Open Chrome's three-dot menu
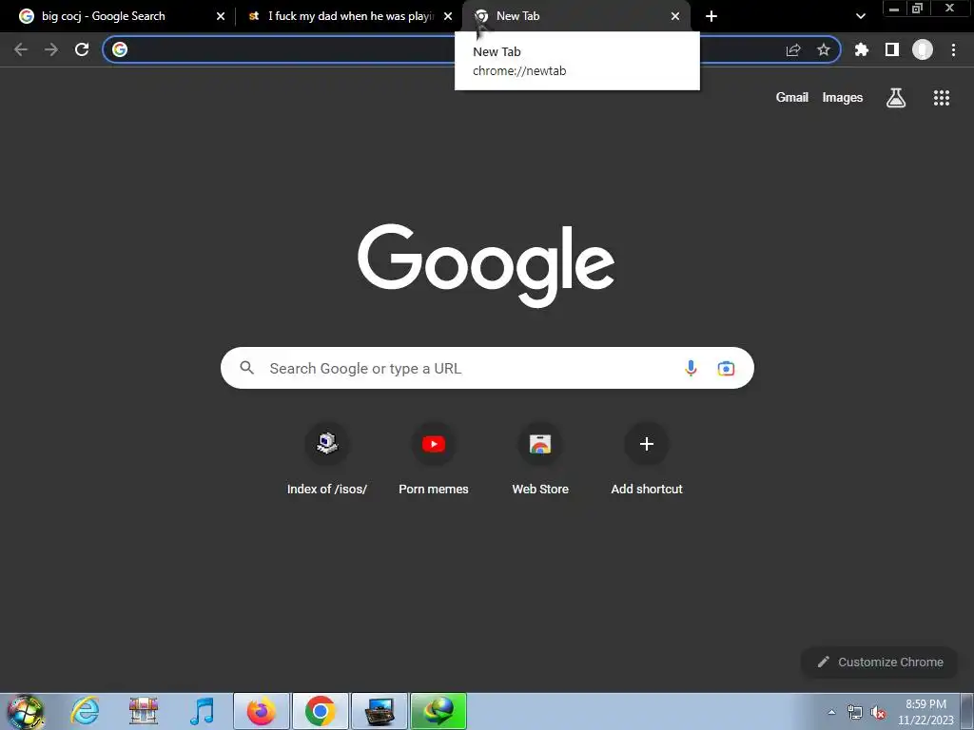 (953, 49)
